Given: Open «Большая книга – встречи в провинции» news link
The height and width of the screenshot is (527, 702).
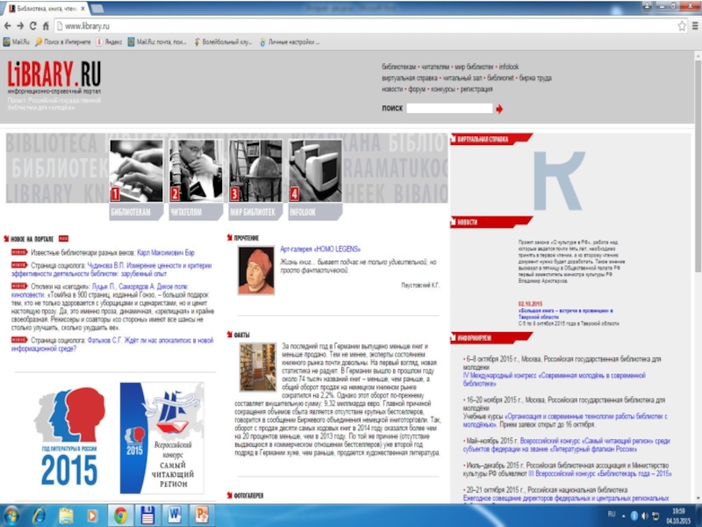Looking at the screenshot, I should (x=565, y=314).
